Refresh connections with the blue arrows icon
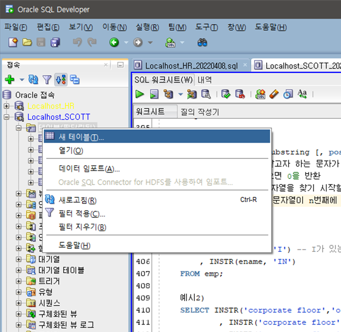 coord(33,79)
